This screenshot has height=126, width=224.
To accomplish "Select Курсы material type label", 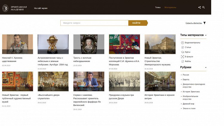I will click(188, 52).
